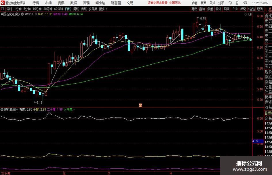The height and width of the screenshot is (175, 272).
Task: Click the 返回 back button
Action: [x=260, y=9]
